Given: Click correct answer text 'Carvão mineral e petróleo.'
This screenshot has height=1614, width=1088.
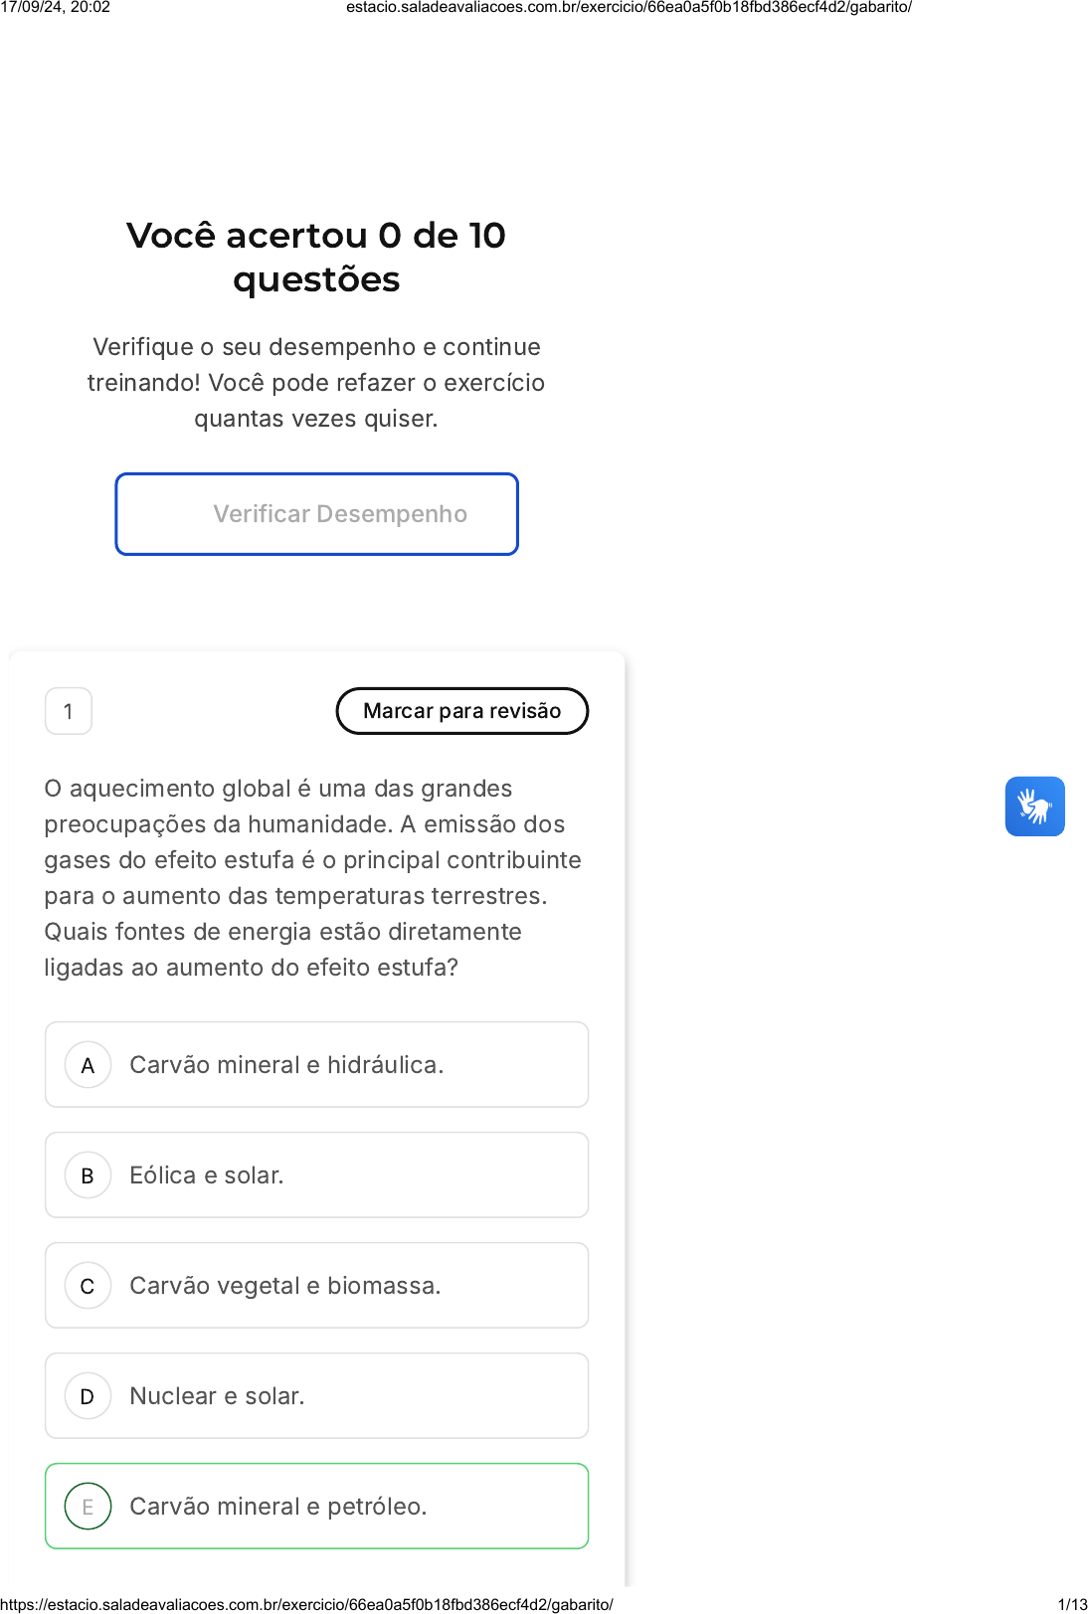Looking at the screenshot, I should 278,1507.
